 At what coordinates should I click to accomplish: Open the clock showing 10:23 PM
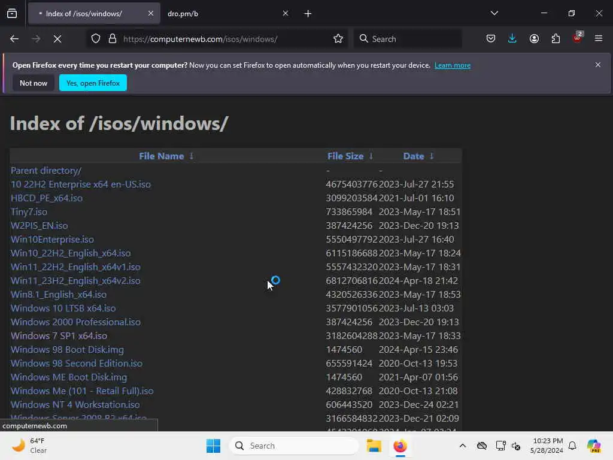point(547,446)
